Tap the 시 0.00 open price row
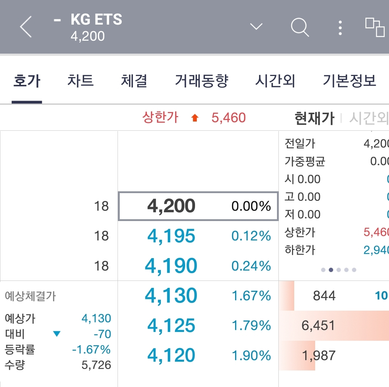Image resolution: width=389 pixels, height=387 pixels. pos(336,179)
